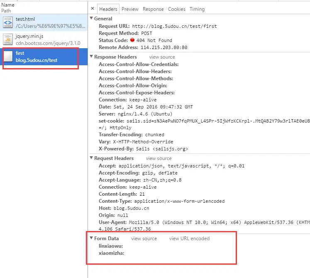Select the jquery.min.js request row
This screenshot has height=278, width=310.
[x=44, y=39]
